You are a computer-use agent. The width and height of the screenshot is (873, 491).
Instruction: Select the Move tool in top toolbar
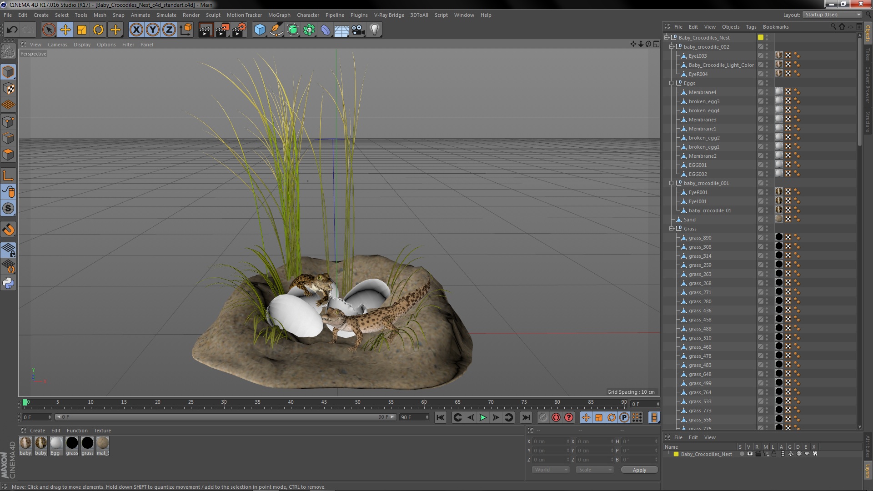tap(65, 30)
